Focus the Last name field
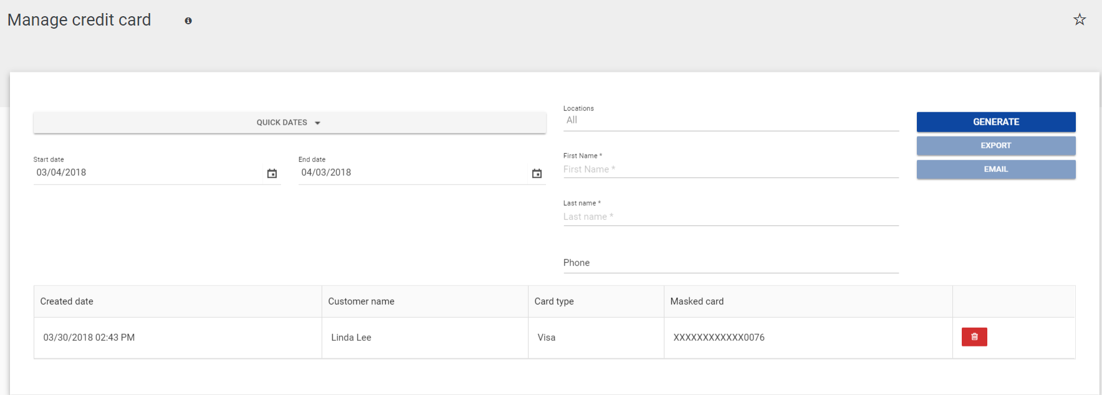Viewport: 1102px width, 395px height. [x=731, y=217]
